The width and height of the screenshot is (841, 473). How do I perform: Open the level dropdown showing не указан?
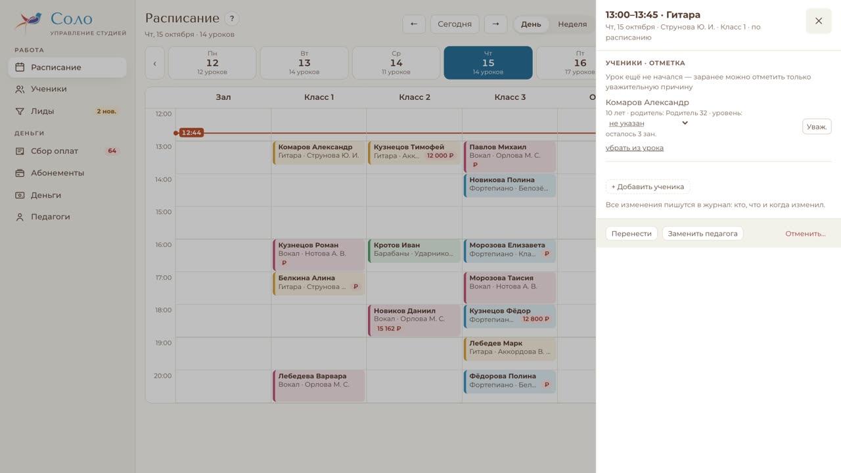648,123
